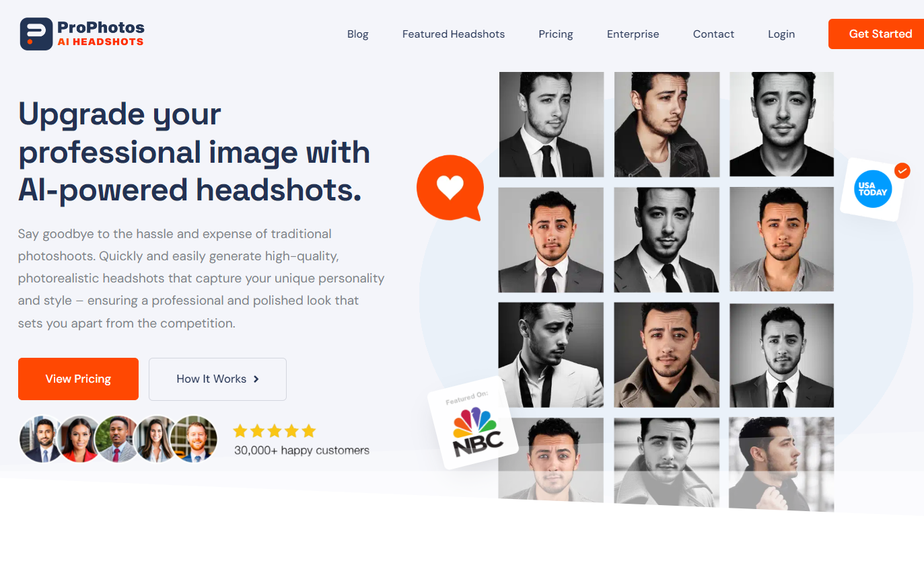Viewport: 924px width, 573px height.
Task: Click the orange View Pricing button
Action: pyautogui.click(x=78, y=379)
